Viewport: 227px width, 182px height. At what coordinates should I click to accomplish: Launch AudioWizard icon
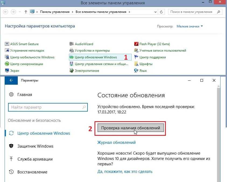pos(72,44)
